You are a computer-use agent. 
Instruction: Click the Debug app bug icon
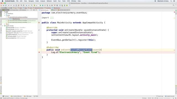(43, 5)
